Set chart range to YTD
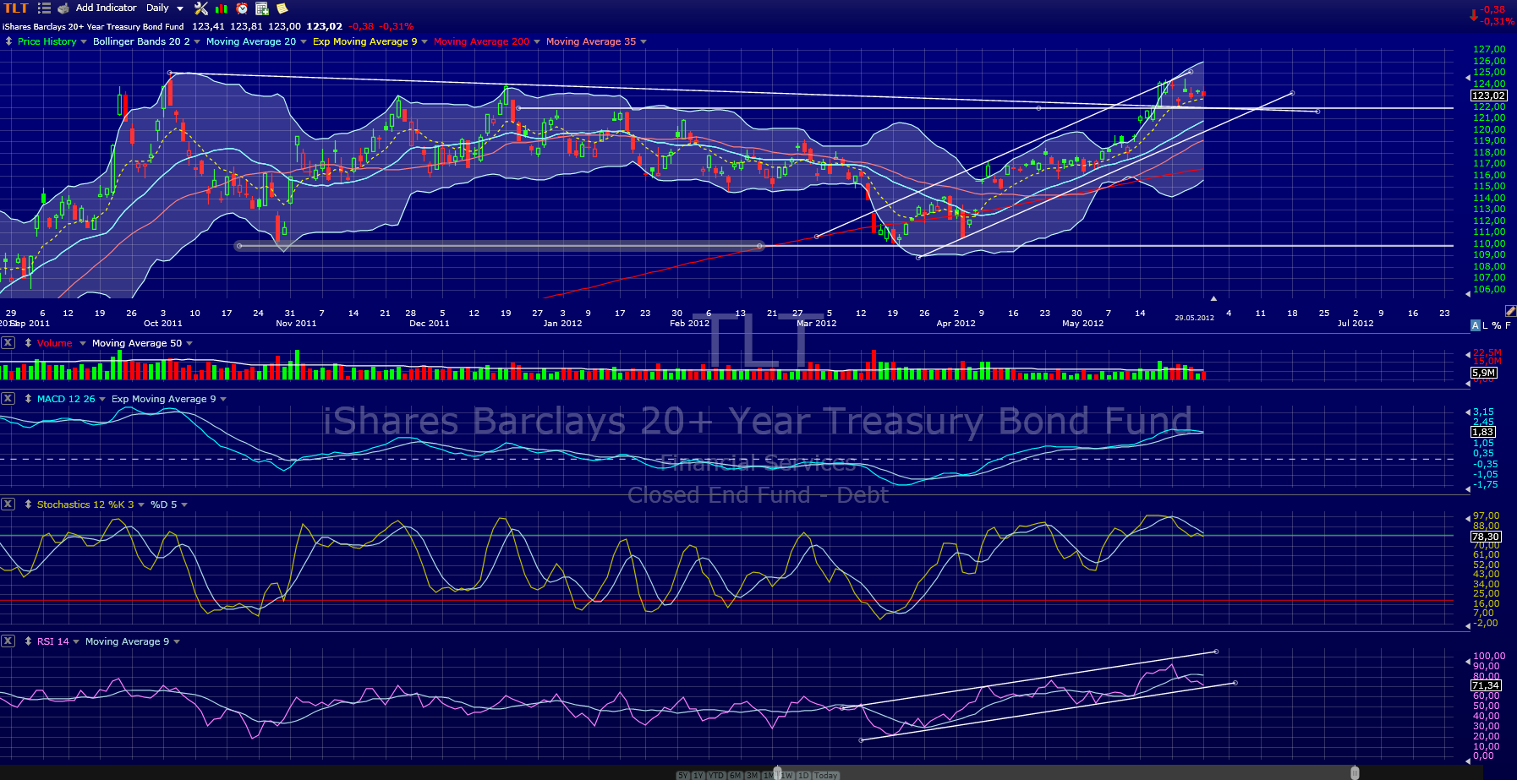The height and width of the screenshot is (780, 1517). click(716, 775)
